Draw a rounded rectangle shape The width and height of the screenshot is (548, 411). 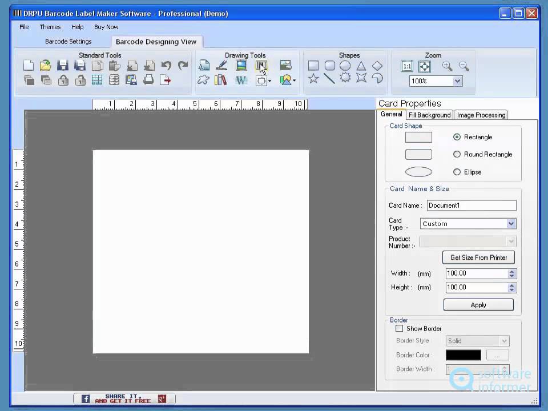pos(329,66)
